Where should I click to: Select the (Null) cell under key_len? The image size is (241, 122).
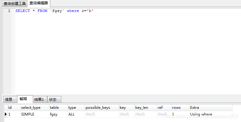click(x=146, y=114)
